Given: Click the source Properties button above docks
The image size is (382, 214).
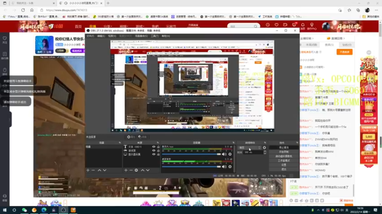Looking at the screenshot, I should point(131,137).
